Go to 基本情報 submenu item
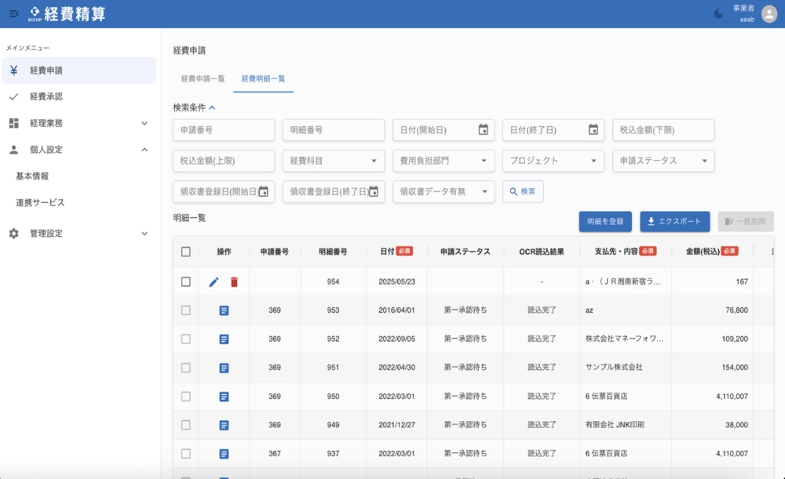Viewport: 785px width, 479px height. click(32, 176)
